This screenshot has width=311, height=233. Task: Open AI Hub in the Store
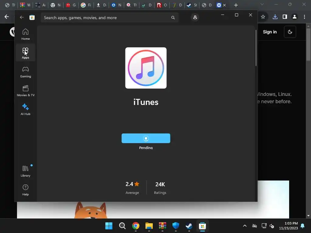(x=26, y=110)
